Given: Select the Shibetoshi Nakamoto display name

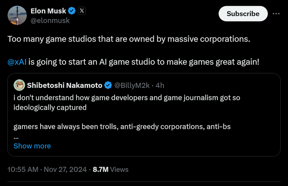Looking at the screenshot, I should (65, 85).
